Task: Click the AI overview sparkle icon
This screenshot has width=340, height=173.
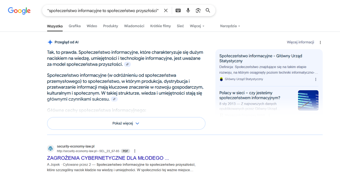Action: point(50,42)
